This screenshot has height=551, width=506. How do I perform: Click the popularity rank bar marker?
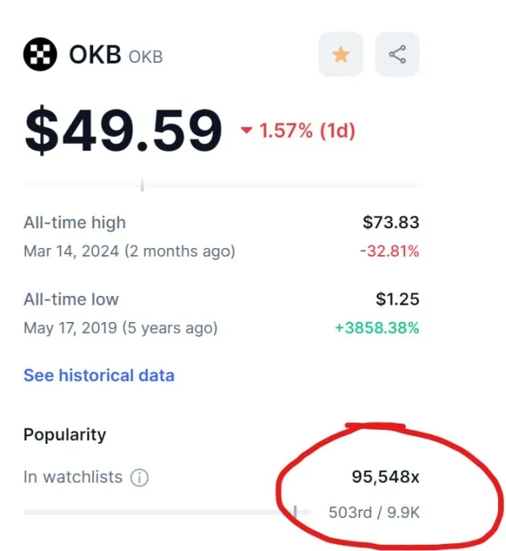(x=296, y=512)
